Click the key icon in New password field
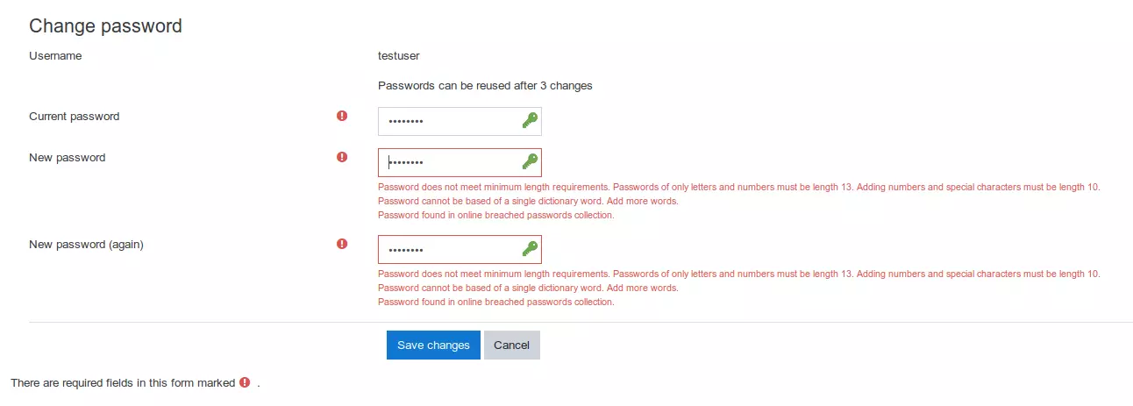This screenshot has height=406, width=1133. tap(530, 162)
